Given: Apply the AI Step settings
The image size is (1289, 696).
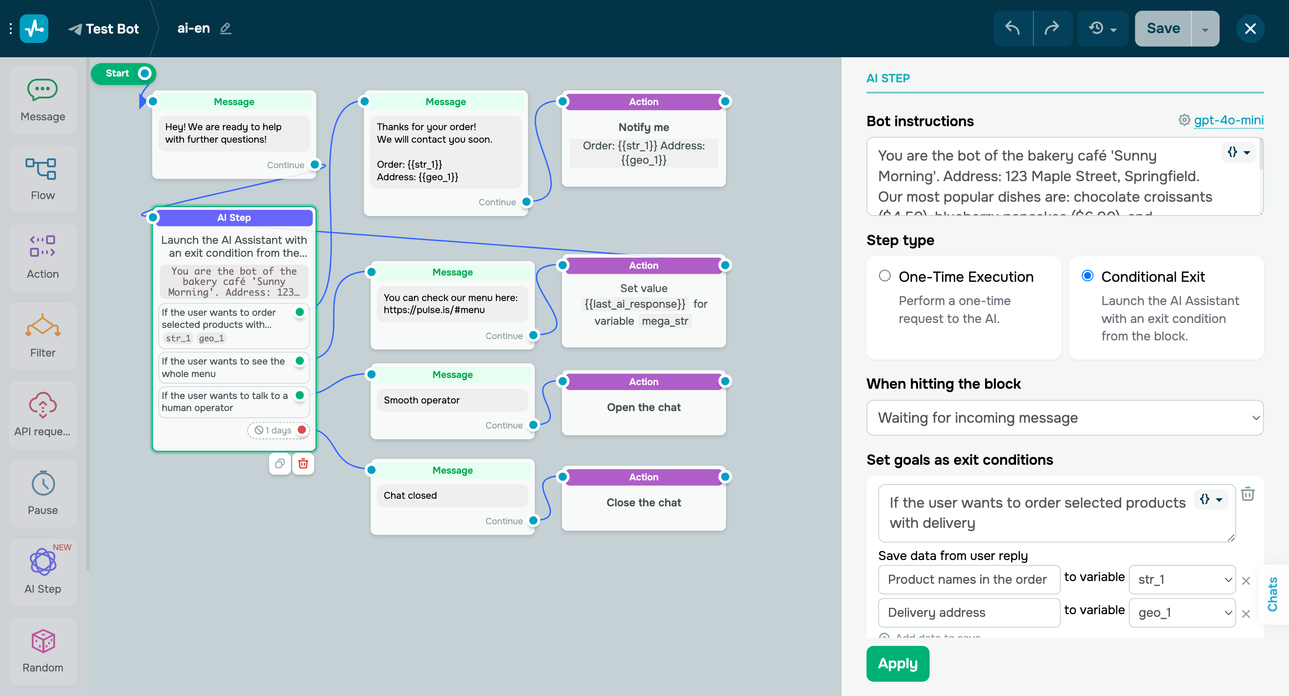Looking at the screenshot, I should 897,663.
